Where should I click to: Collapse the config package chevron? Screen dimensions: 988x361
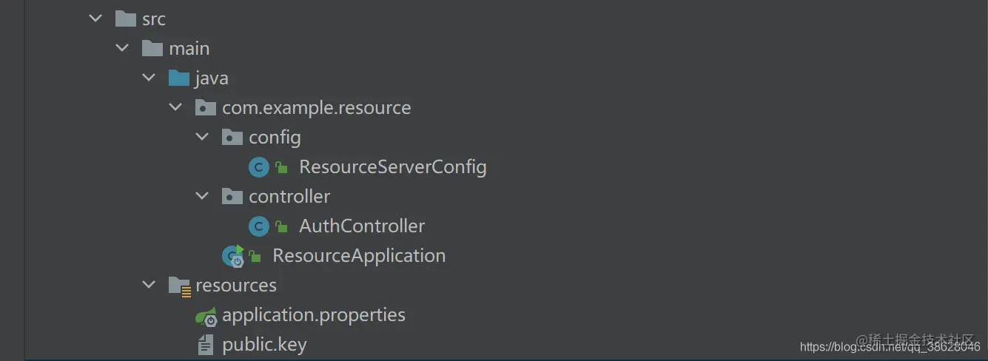[202, 137]
